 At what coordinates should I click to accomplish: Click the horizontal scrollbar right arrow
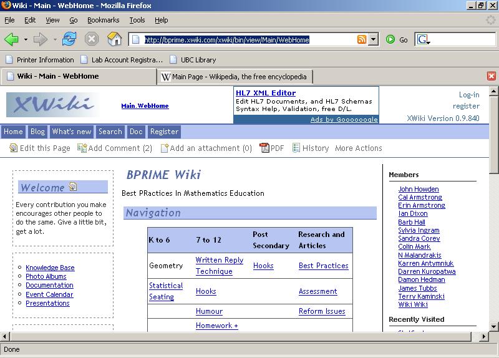484,336
